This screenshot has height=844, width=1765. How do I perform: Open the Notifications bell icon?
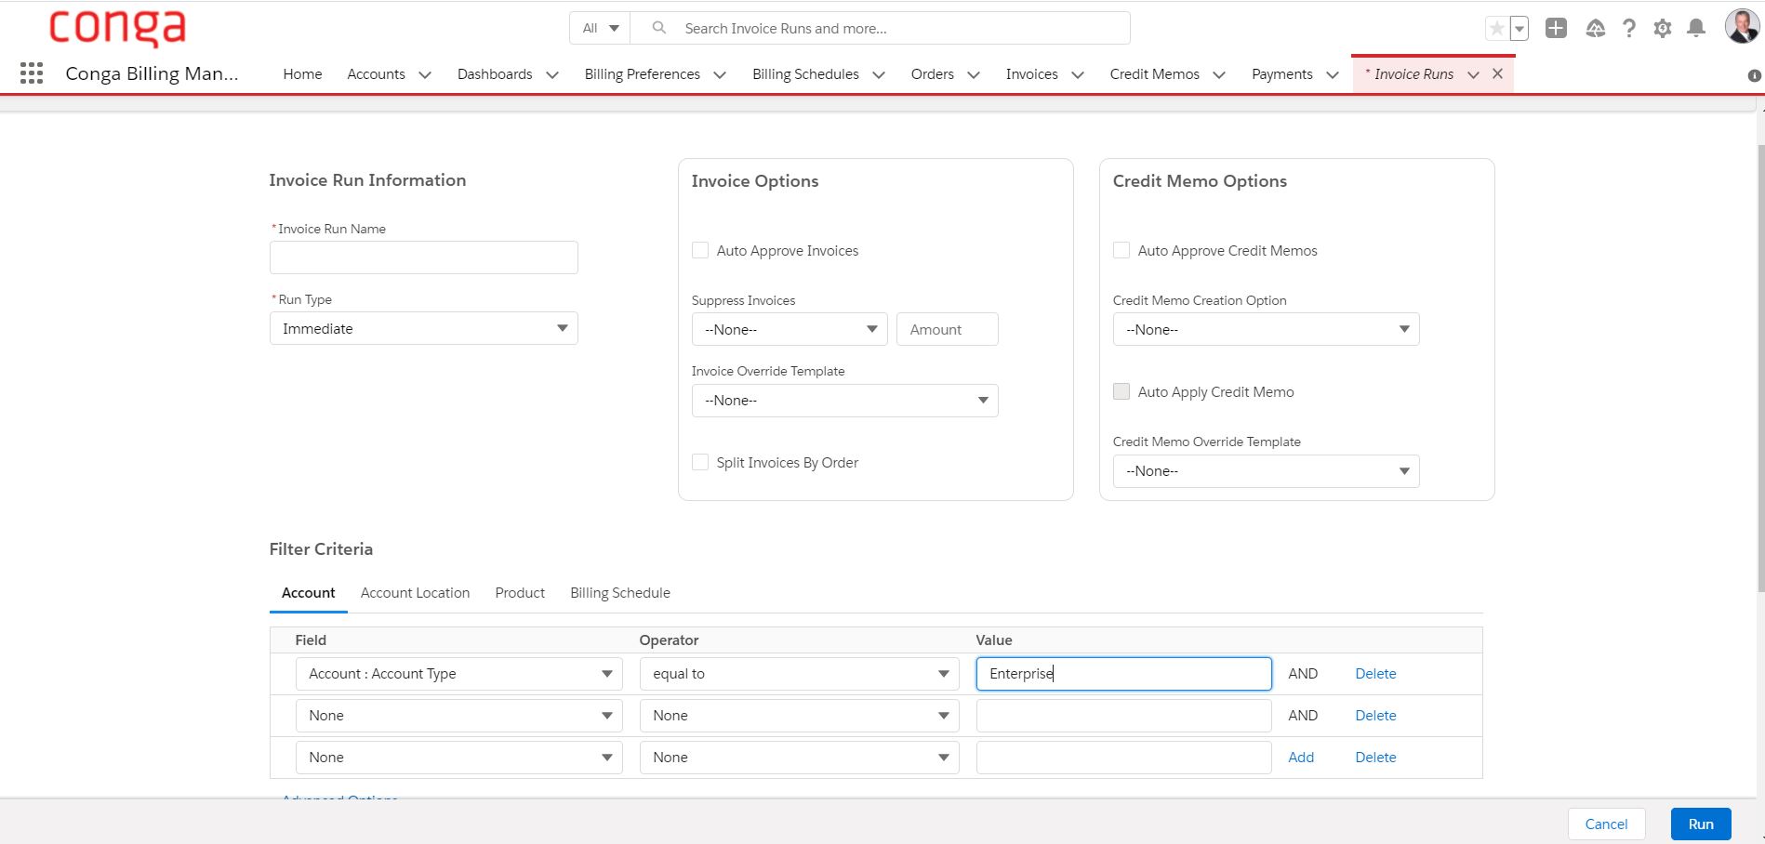click(x=1696, y=29)
